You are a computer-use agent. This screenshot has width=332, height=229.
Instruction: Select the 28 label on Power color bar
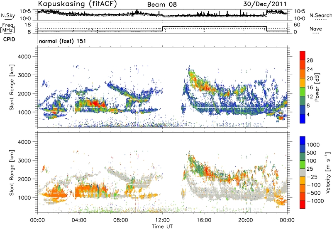pos(310,60)
